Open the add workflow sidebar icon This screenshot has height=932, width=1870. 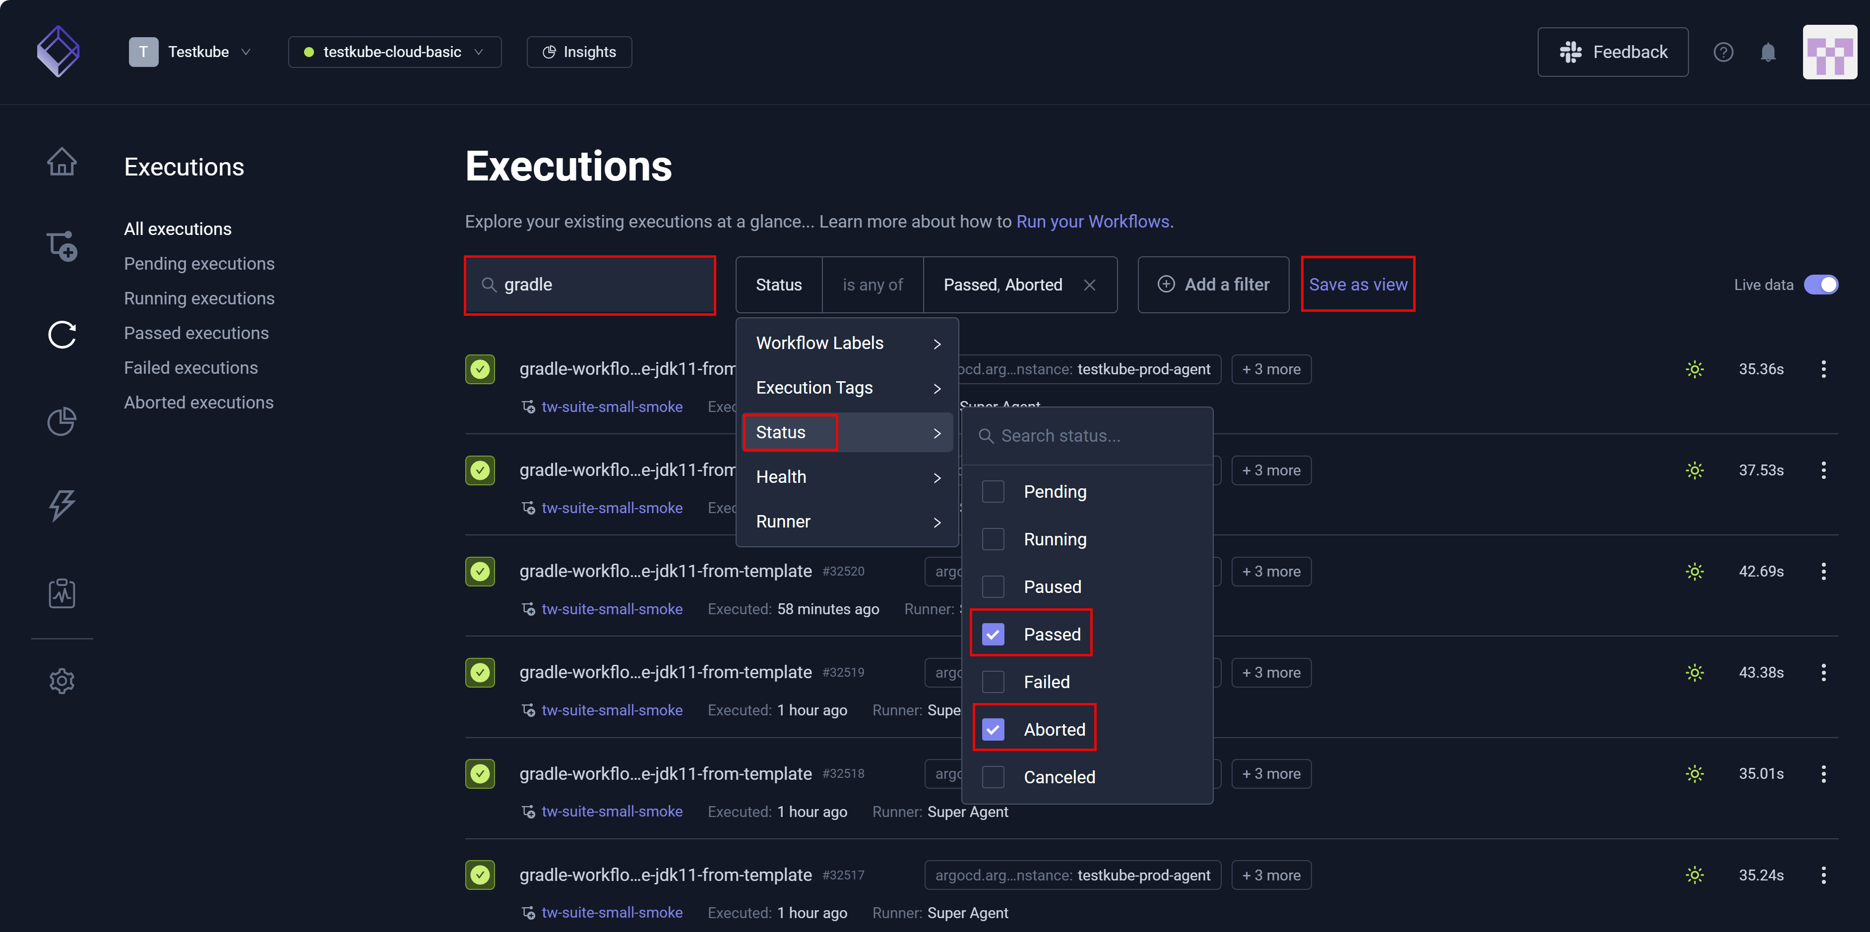62,246
